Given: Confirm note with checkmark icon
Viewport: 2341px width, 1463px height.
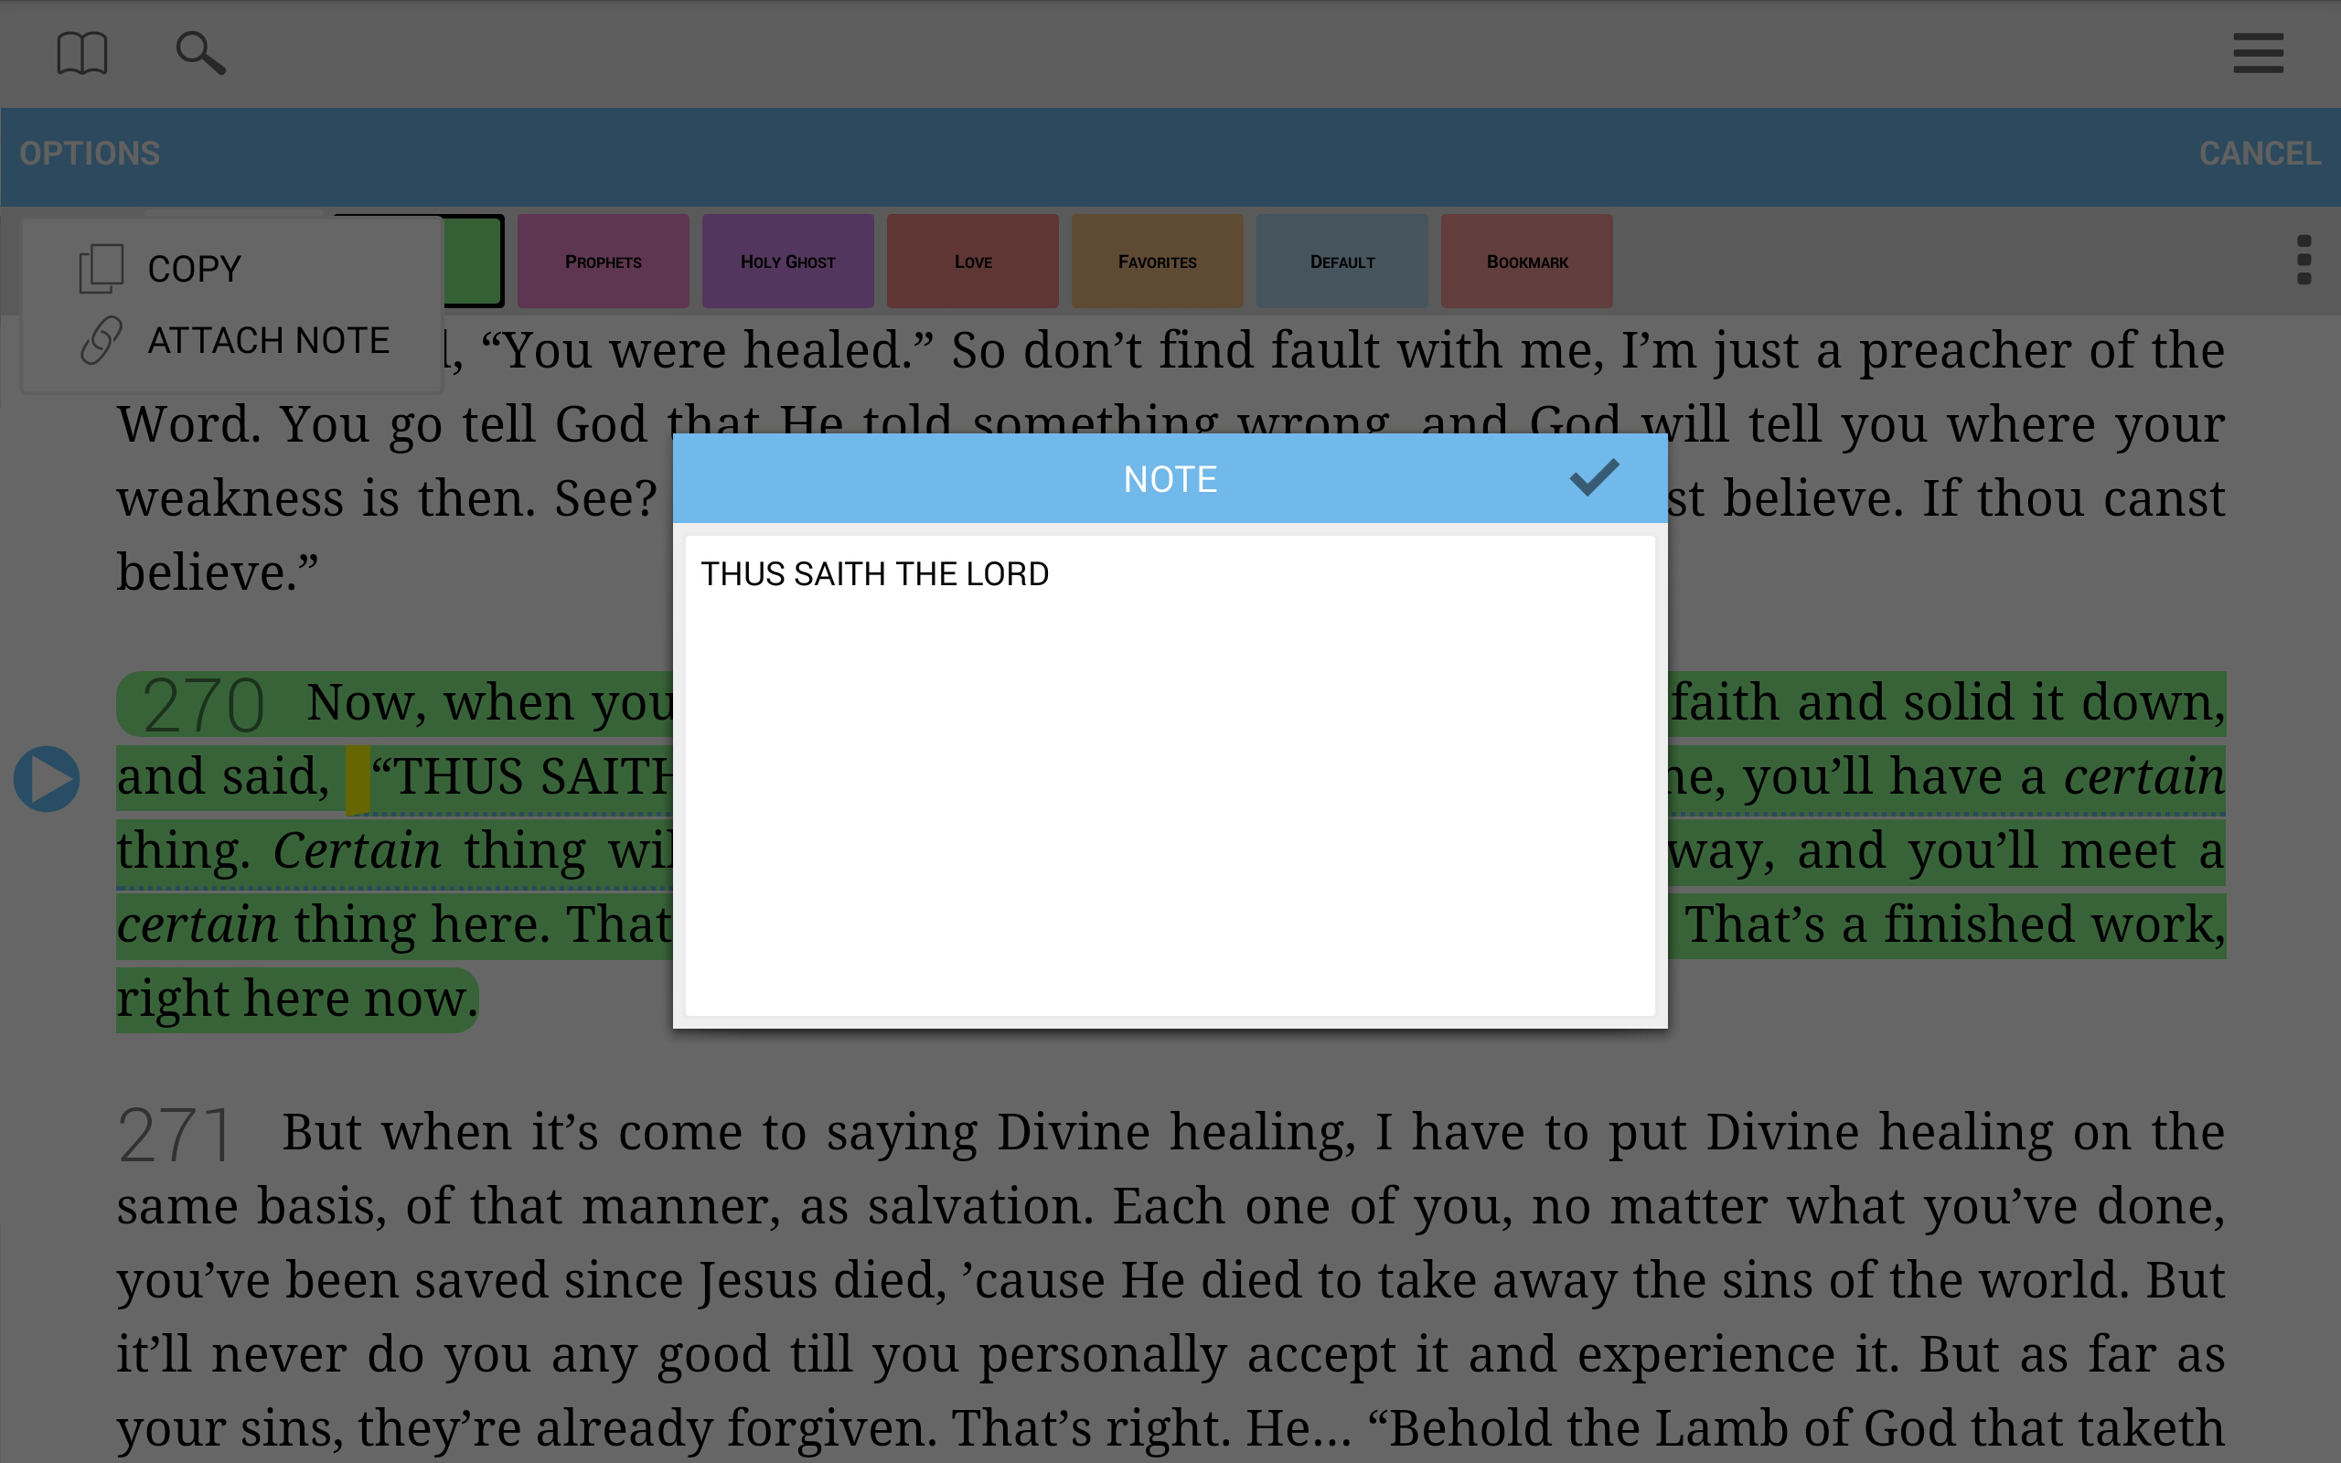Looking at the screenshot, I should click(1593, 478).
